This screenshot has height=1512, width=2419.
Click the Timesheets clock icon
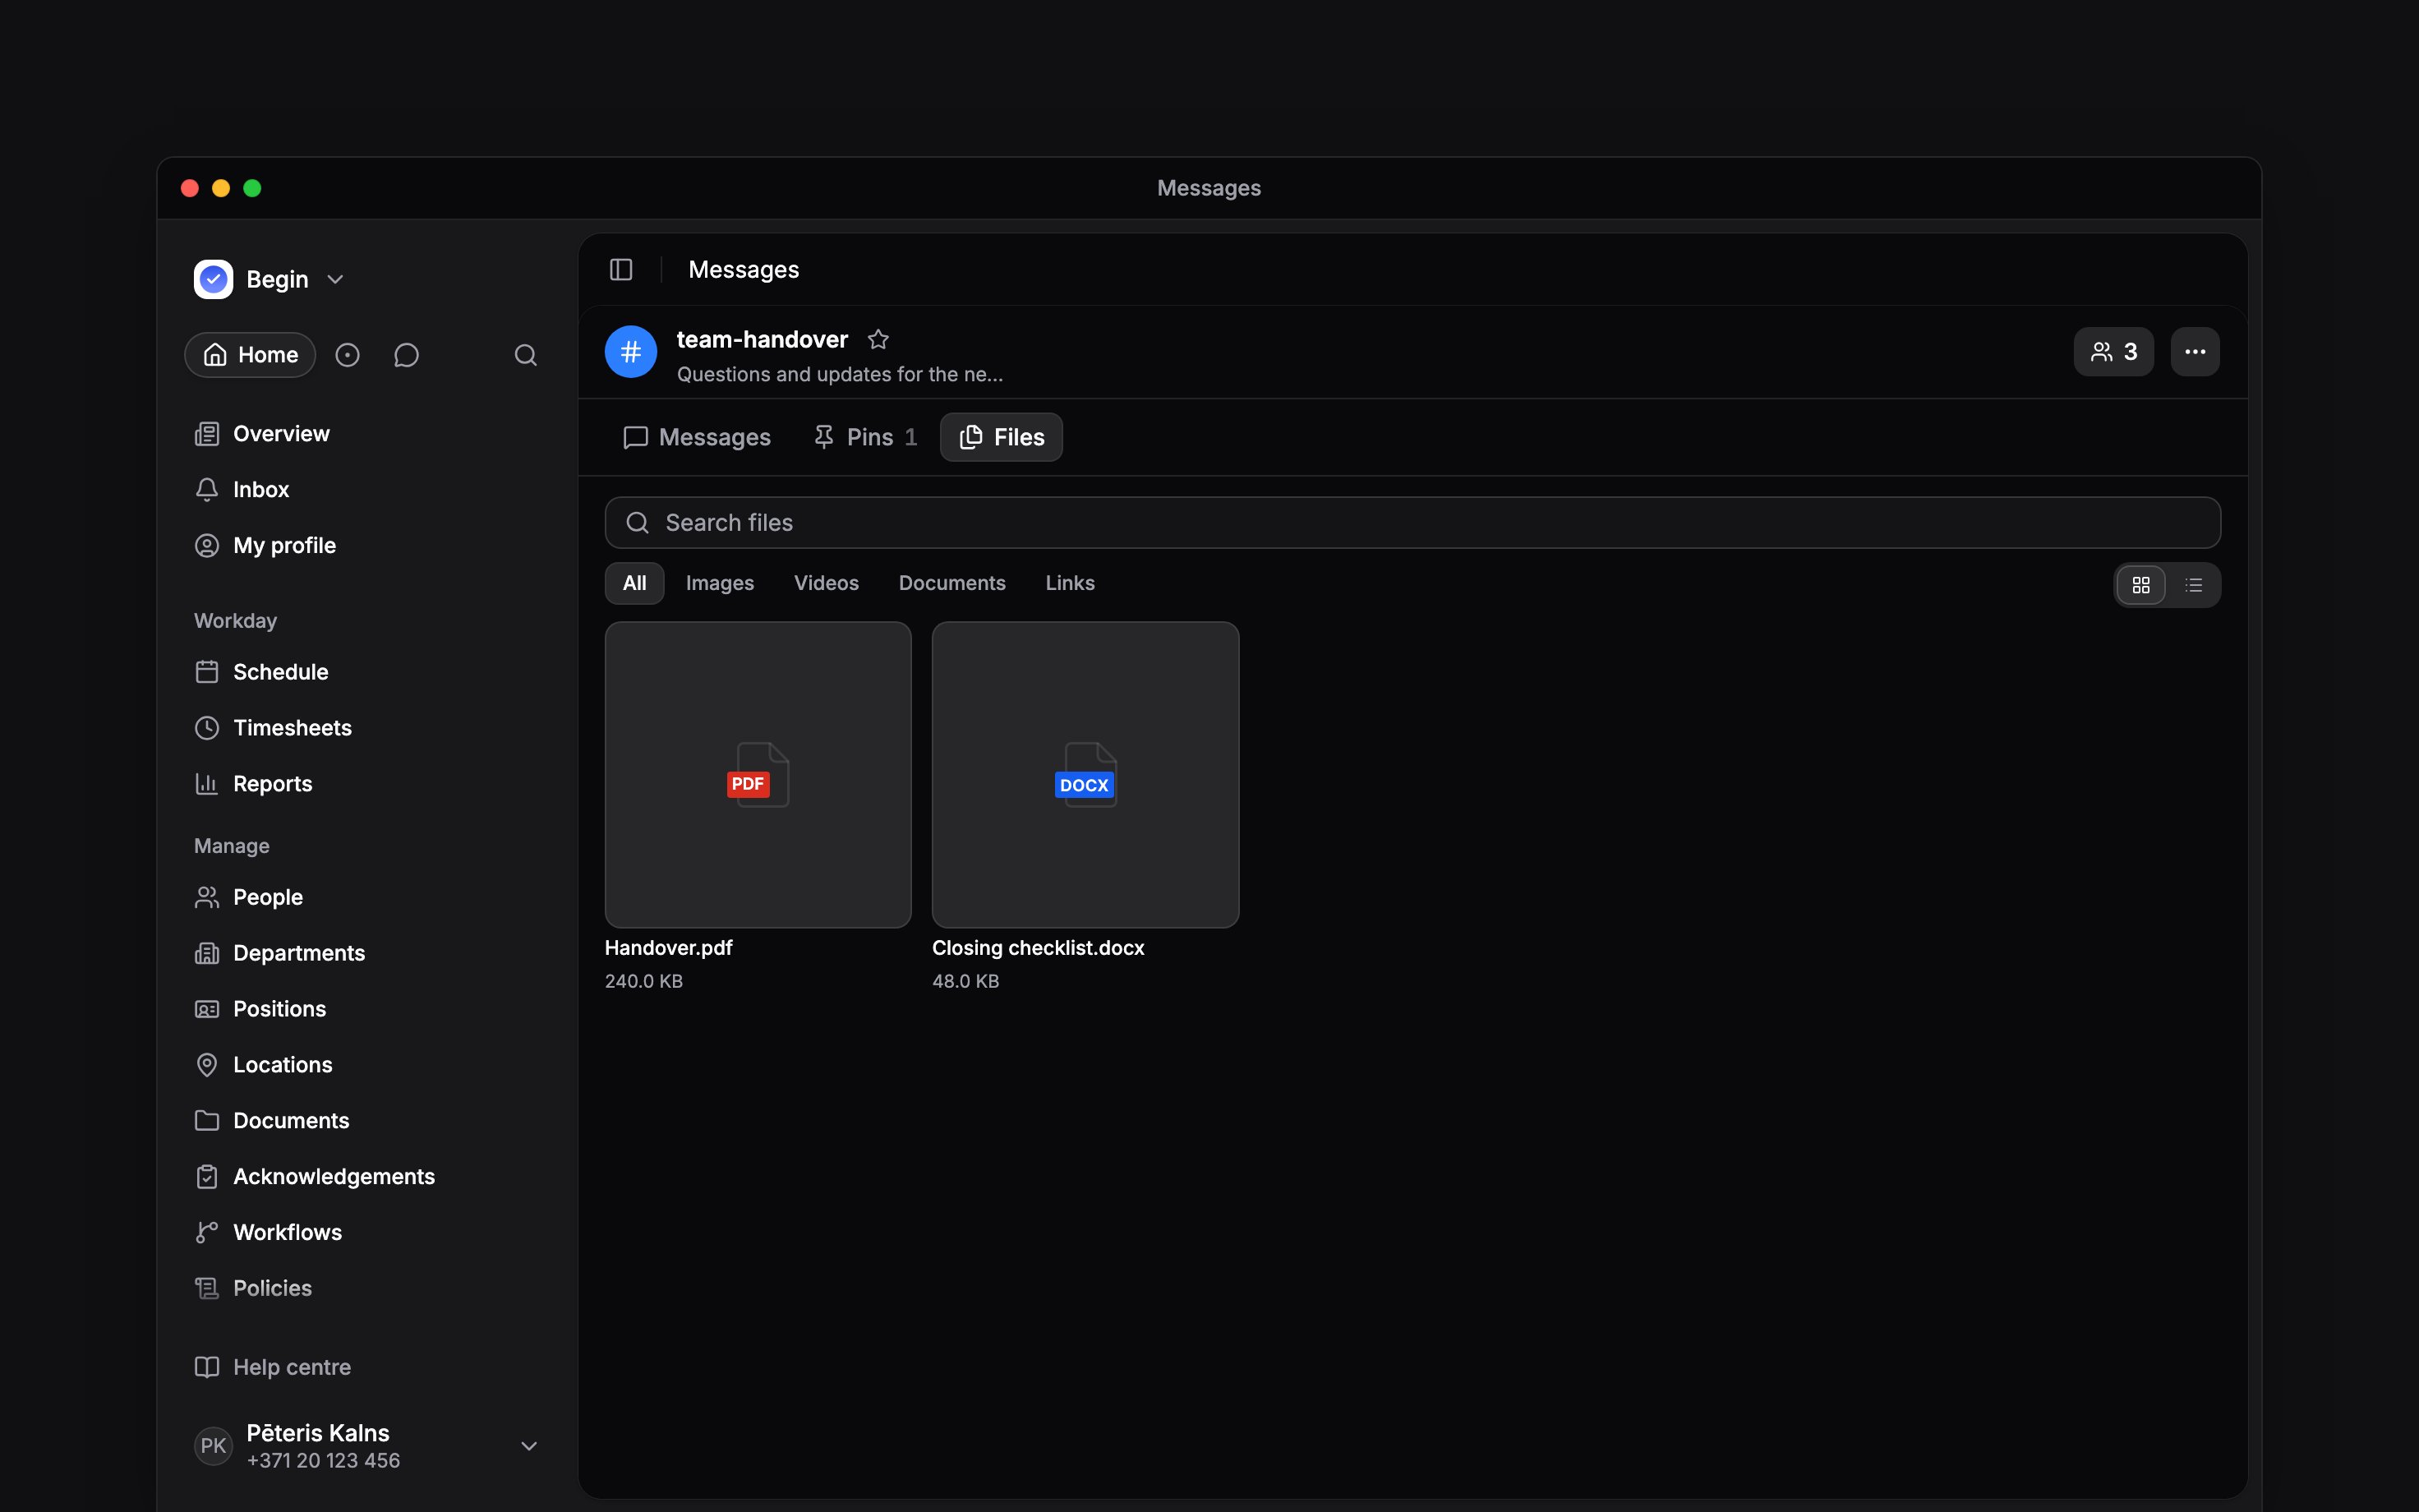coord(207,728)
